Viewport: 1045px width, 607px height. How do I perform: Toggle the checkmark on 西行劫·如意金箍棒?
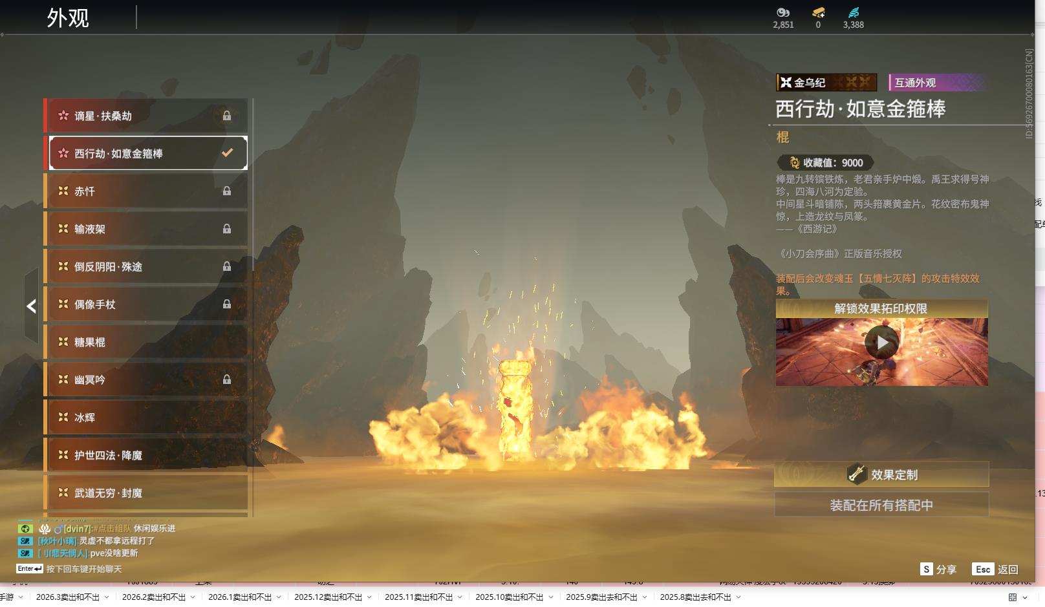pyautogui.click(x=227, y=153)
